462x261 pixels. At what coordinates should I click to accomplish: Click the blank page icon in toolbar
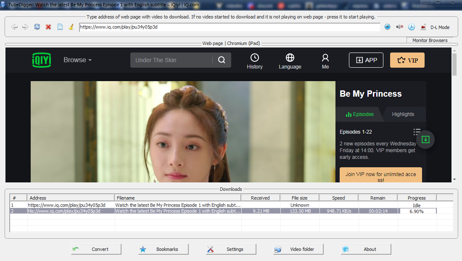[60, 27]
